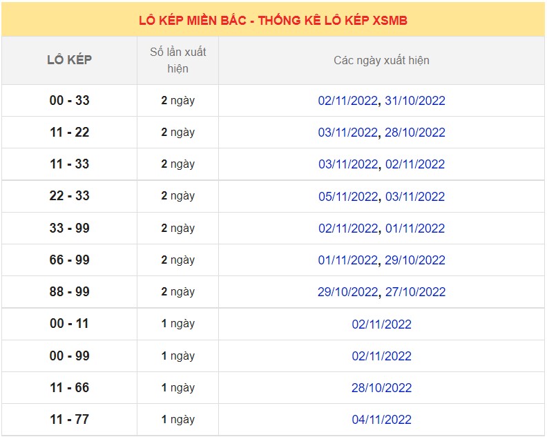Select the '00 - 99' pair cell
This screenshot has width=547, height=437.
(x=70, y=356)
